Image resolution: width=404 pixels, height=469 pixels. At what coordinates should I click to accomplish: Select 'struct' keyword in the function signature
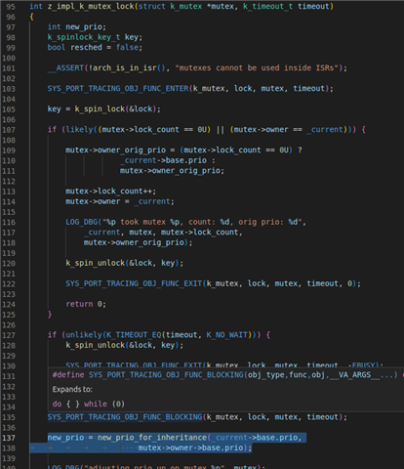(x=152, y=6)
